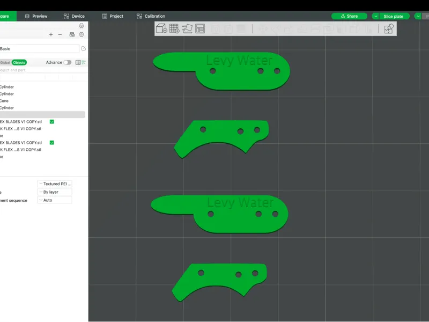The width and height of the screenshot is (429, 322).
Task: Click the Arrange all objects icon
Action: pos(200,28)
